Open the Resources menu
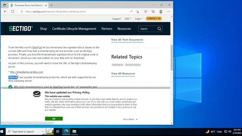Viewport: 242px width, 136px height. pos(124,29)
